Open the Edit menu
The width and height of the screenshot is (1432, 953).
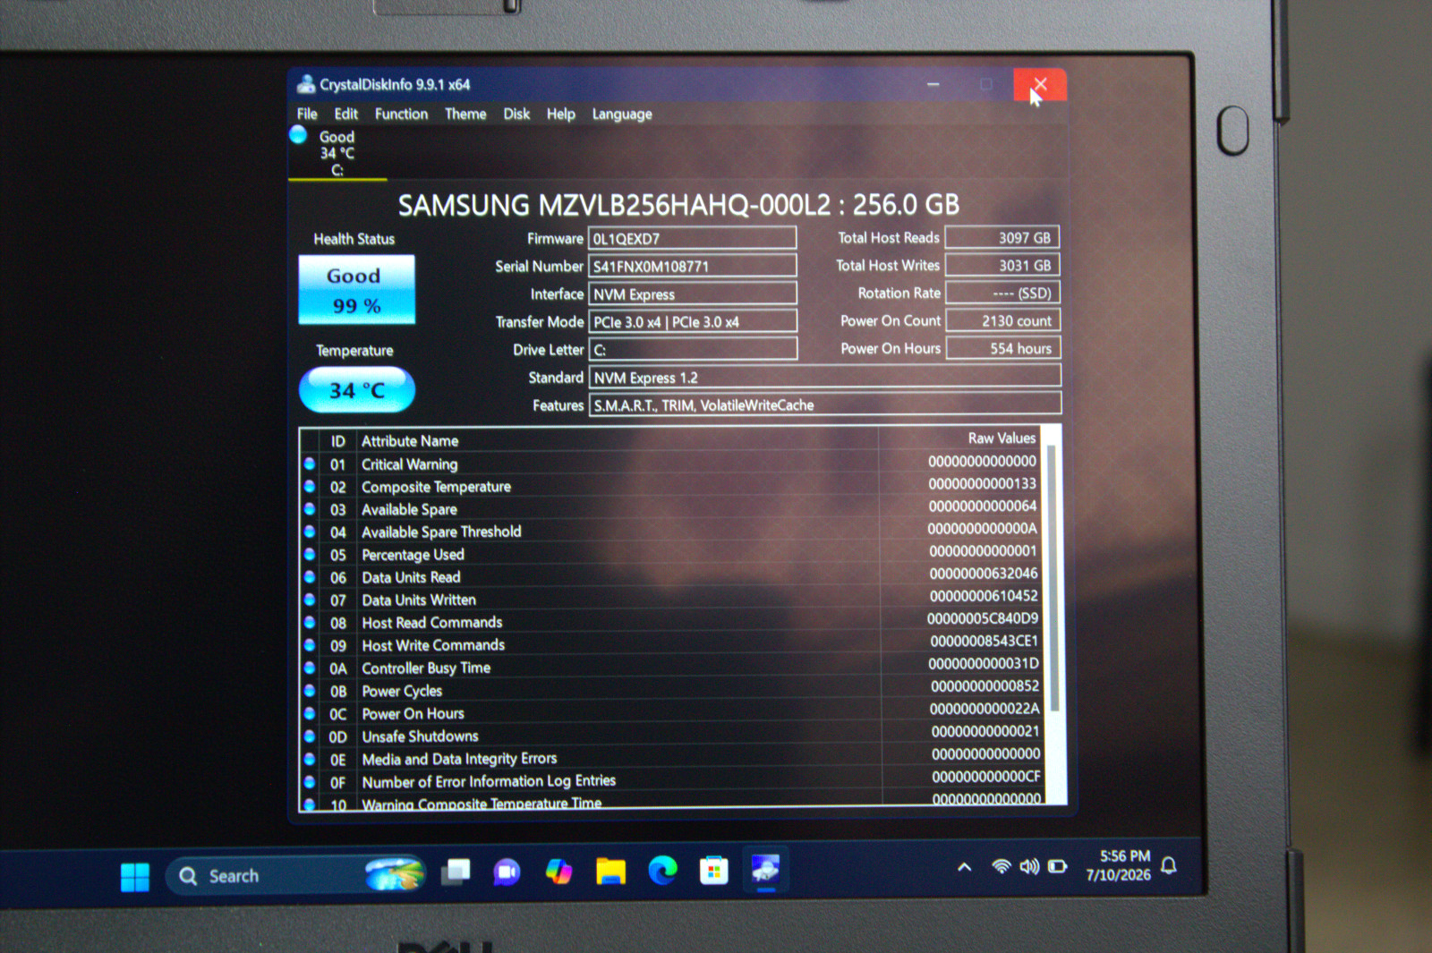tap(345, 114)
